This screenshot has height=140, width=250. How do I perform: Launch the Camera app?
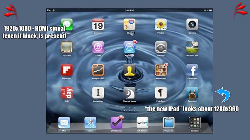(192, 25)
